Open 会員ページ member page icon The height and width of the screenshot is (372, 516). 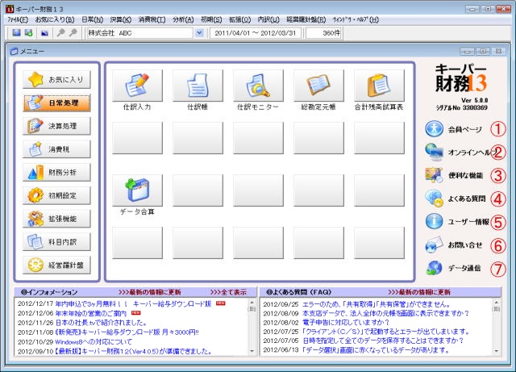[434, 129]
